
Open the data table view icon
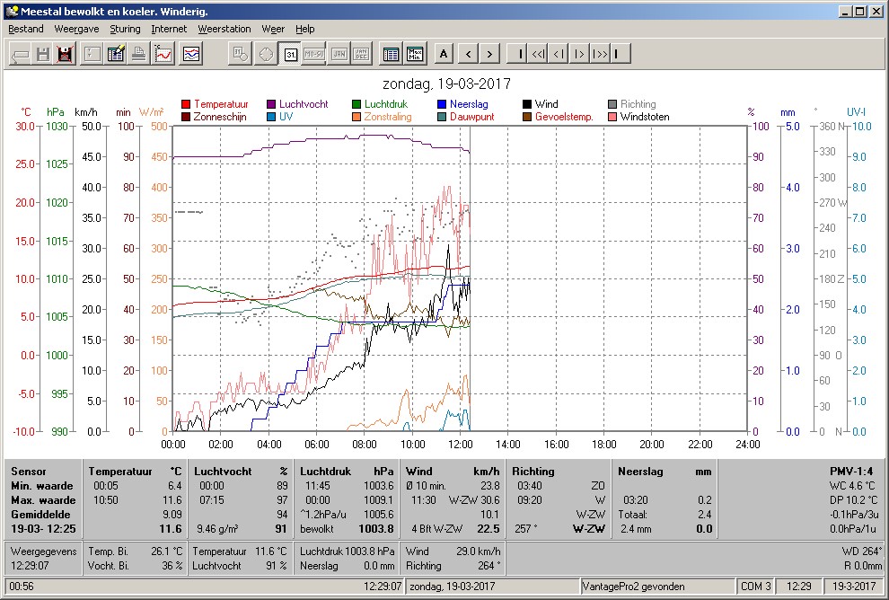pos(391,54)
